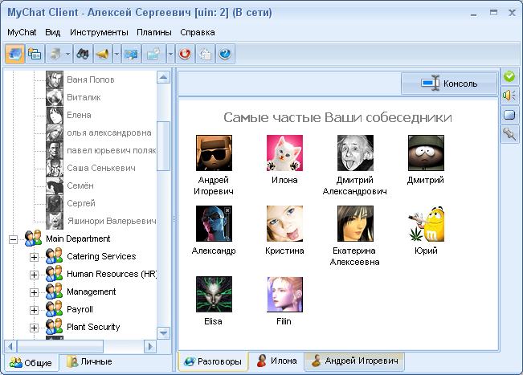
Task: Select contact Сергей in list
Action: (81, 203)
